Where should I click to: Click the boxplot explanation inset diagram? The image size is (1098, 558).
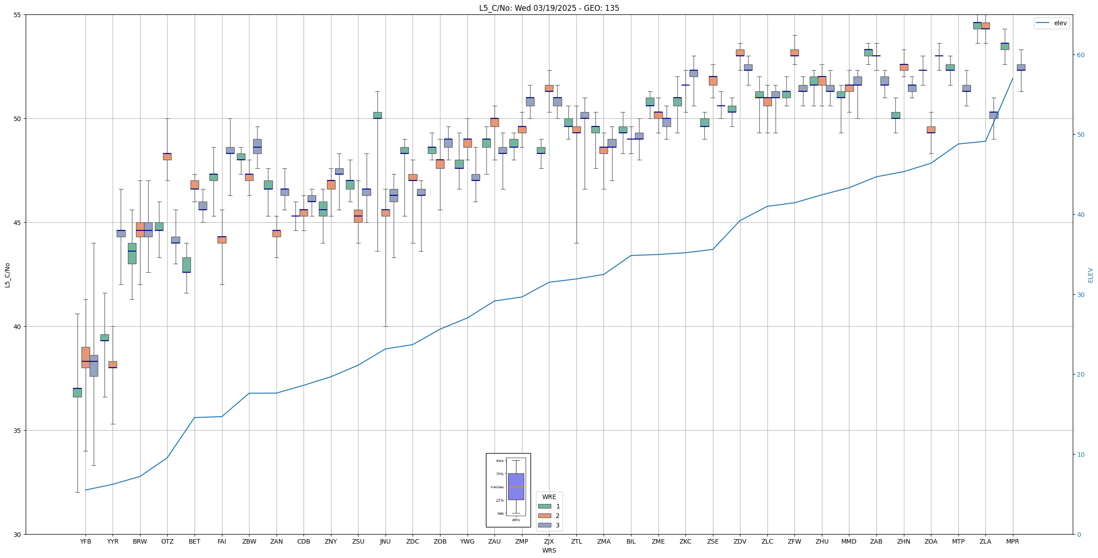(x=508, y=490)
